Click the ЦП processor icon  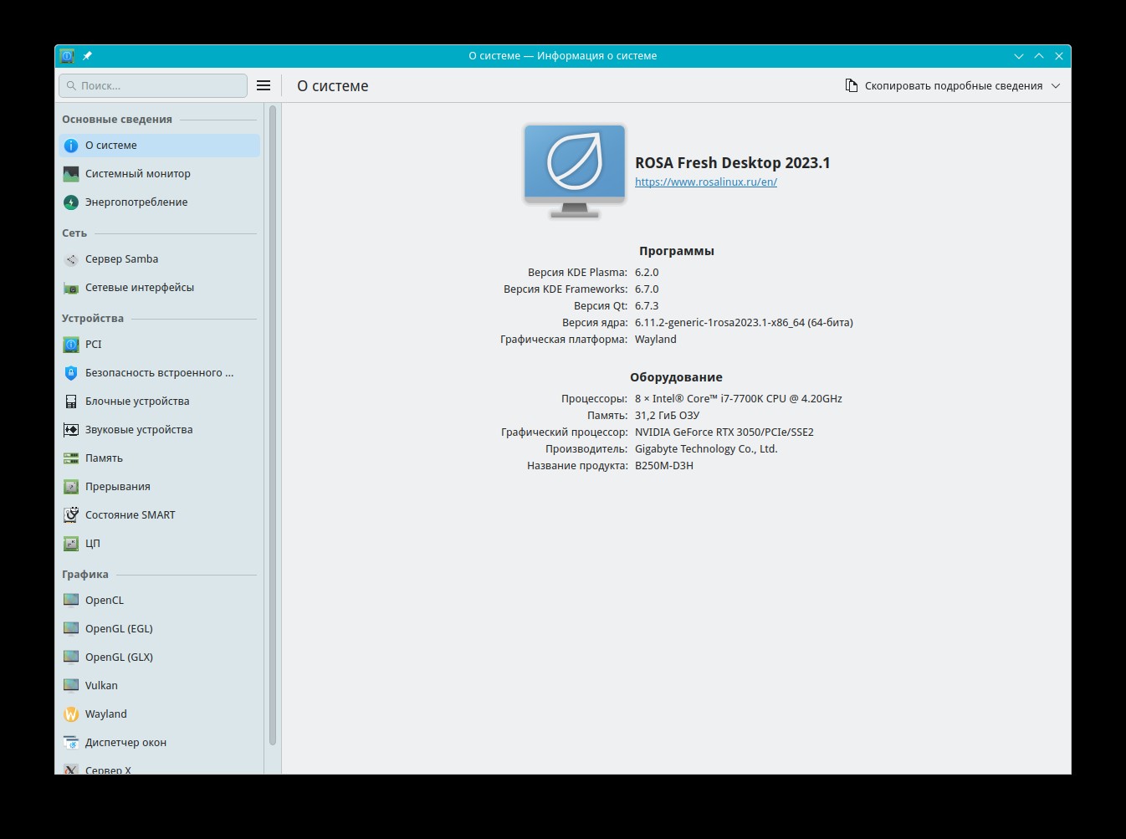coord(71,544)
